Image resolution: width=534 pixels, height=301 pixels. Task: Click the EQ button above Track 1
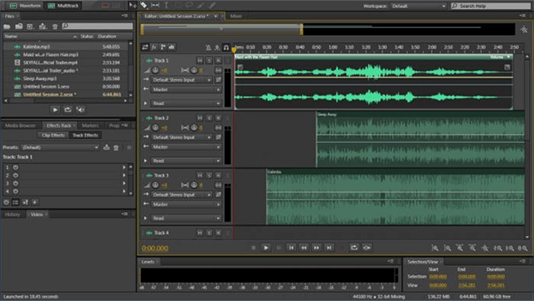(171, 47)
